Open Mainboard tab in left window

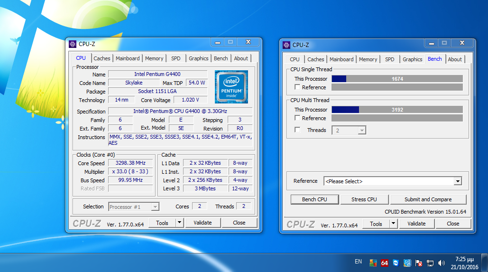click(128, 58)
